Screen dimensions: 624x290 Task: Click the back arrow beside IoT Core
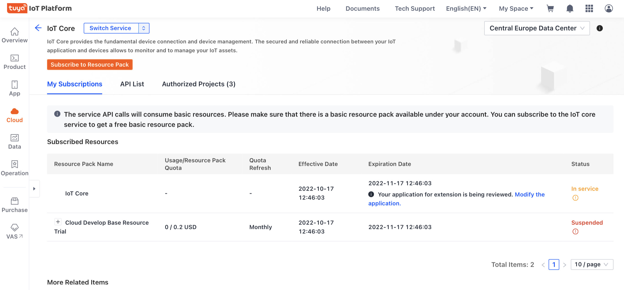coord(38,28)
